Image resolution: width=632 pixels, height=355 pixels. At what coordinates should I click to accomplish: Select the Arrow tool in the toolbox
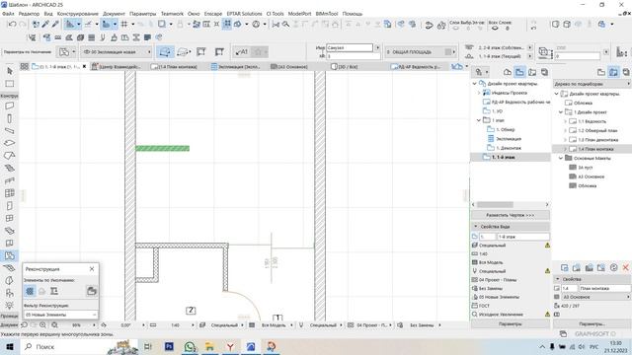tap(10, 71)
